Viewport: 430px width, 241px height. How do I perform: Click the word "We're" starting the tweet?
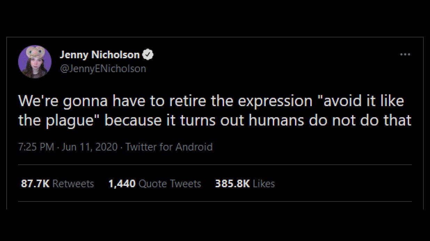34,101
